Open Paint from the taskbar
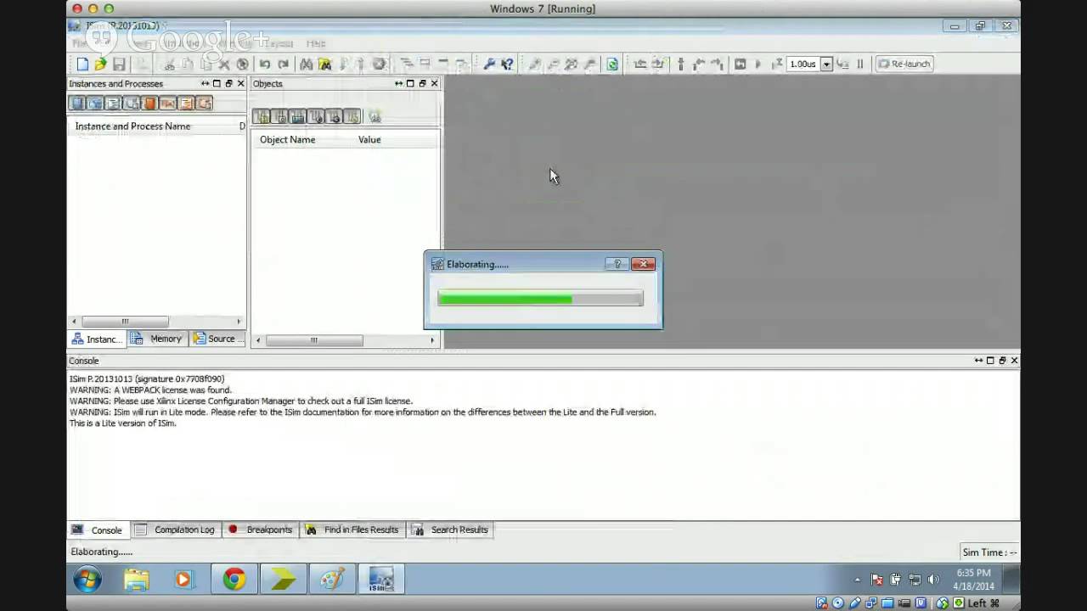Screen dimensions: 1087x611 pos(332,580)
